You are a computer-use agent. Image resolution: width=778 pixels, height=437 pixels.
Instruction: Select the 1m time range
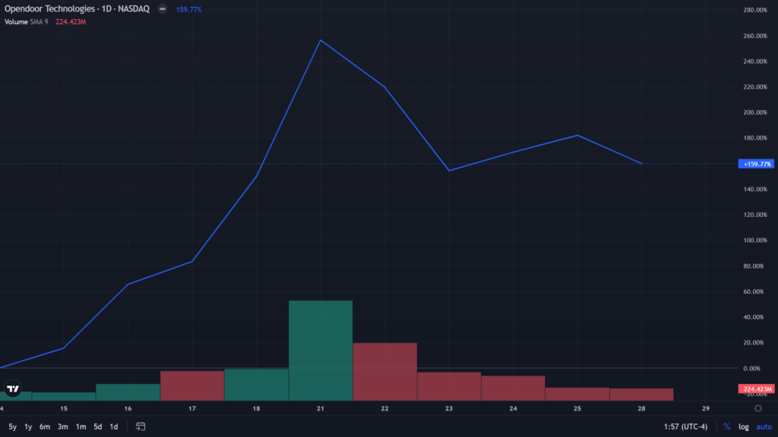tap(81, 426)
